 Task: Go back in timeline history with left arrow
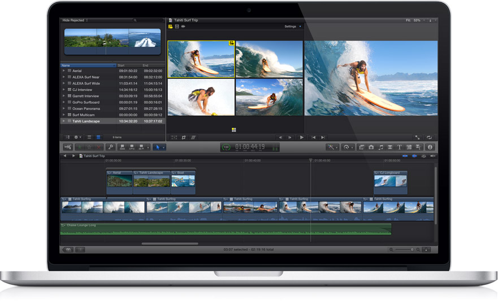[65, 156]
